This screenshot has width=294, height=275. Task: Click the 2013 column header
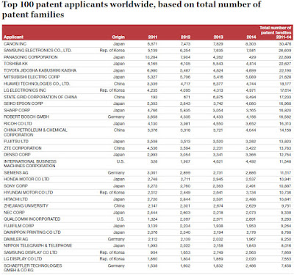click(218, 37)
